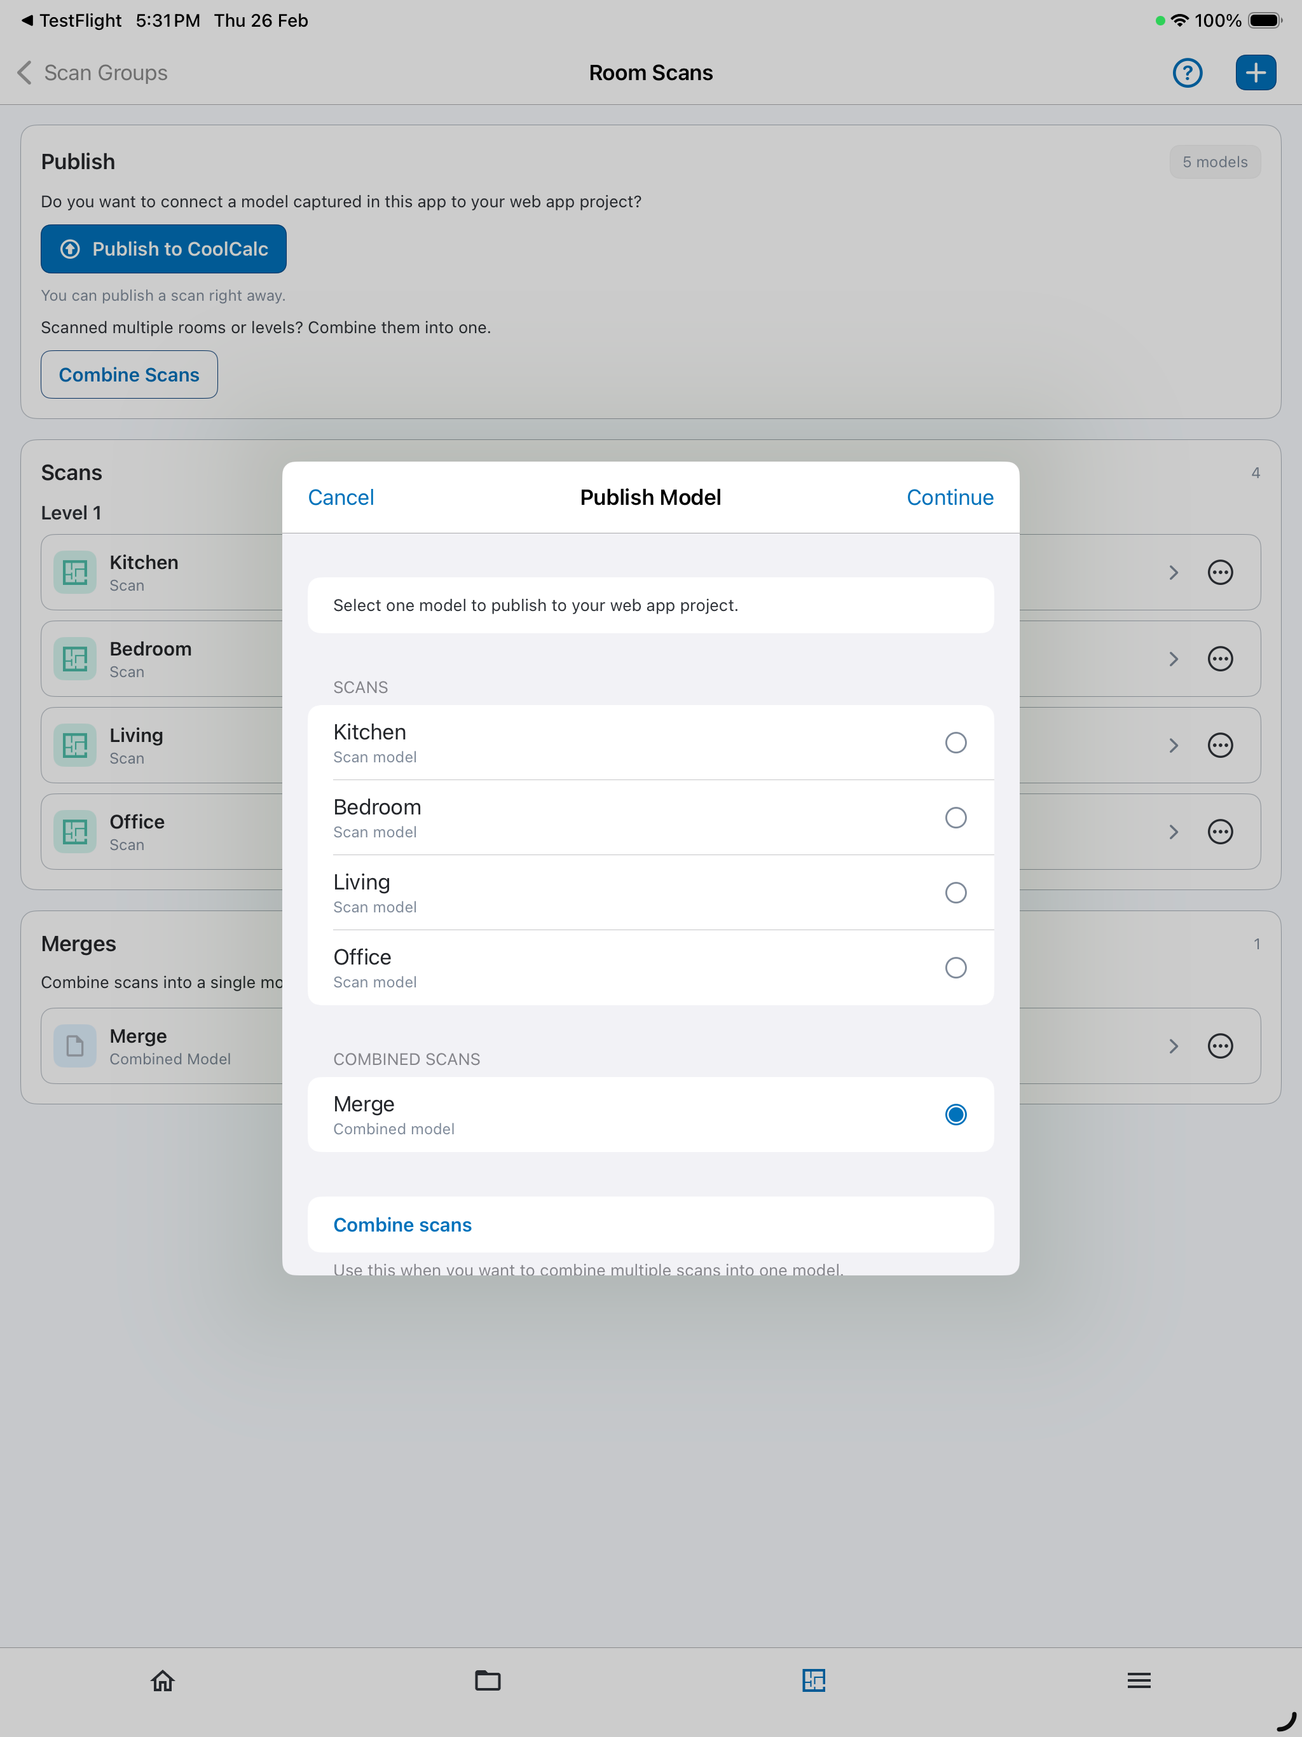1302x1737 pixels.
Task: Open the help question mark icon
Action: pyautogui.click(x=1188, y=73)
